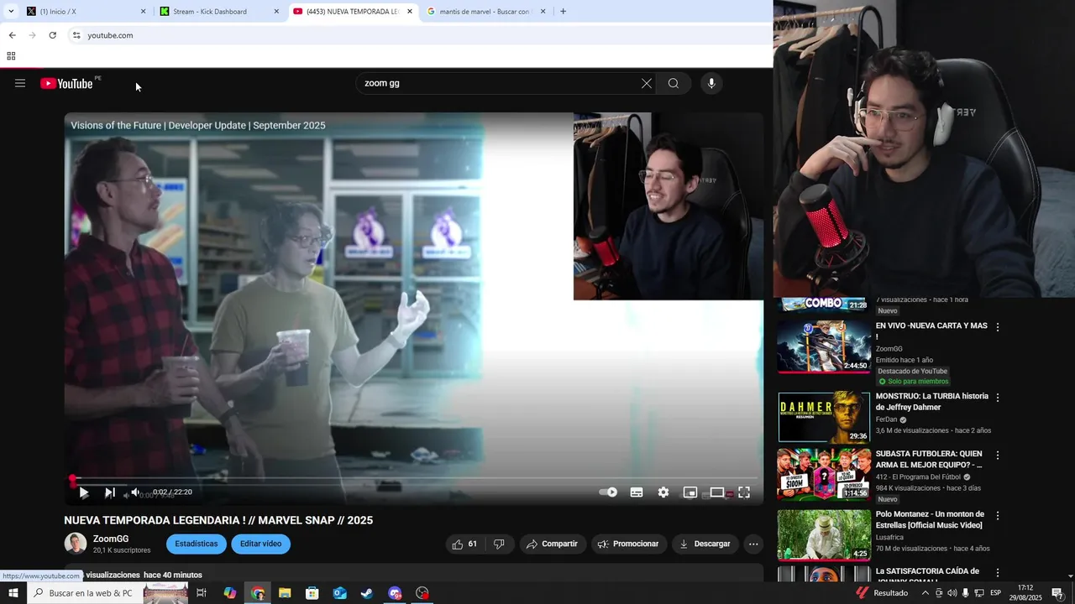Screen dimensions: 1075x604
Task: Open the ZoomGG channel avatar
Action: click(x=76, y=544)
